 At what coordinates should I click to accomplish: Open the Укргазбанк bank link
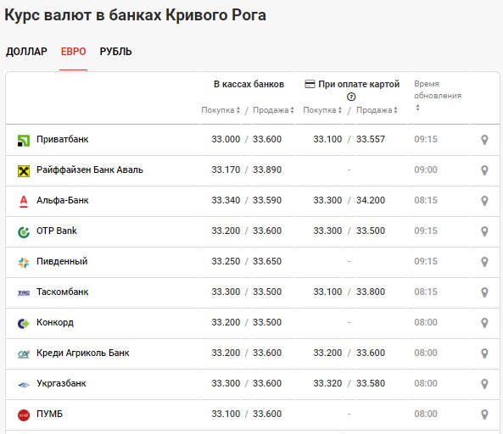[61, 383]
